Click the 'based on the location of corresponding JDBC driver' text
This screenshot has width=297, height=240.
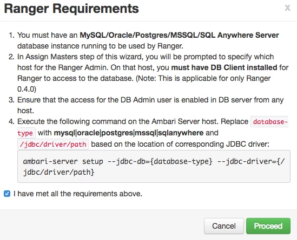click(180, 144)
